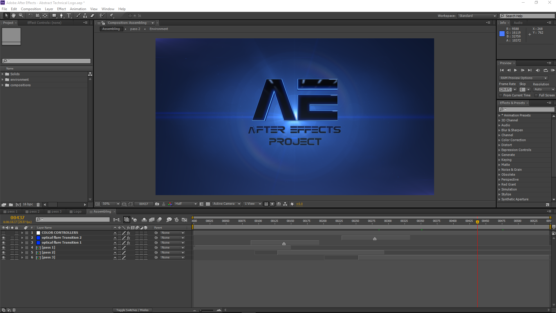Open the Workspace dropdown

(x=477, y=16)
